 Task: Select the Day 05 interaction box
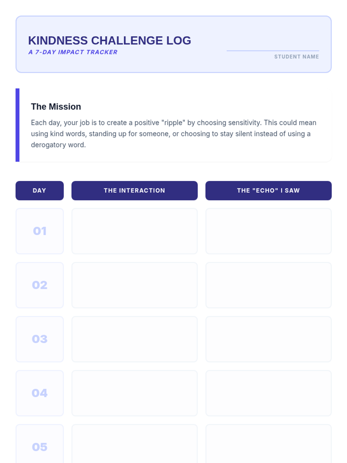coord(134,444)
